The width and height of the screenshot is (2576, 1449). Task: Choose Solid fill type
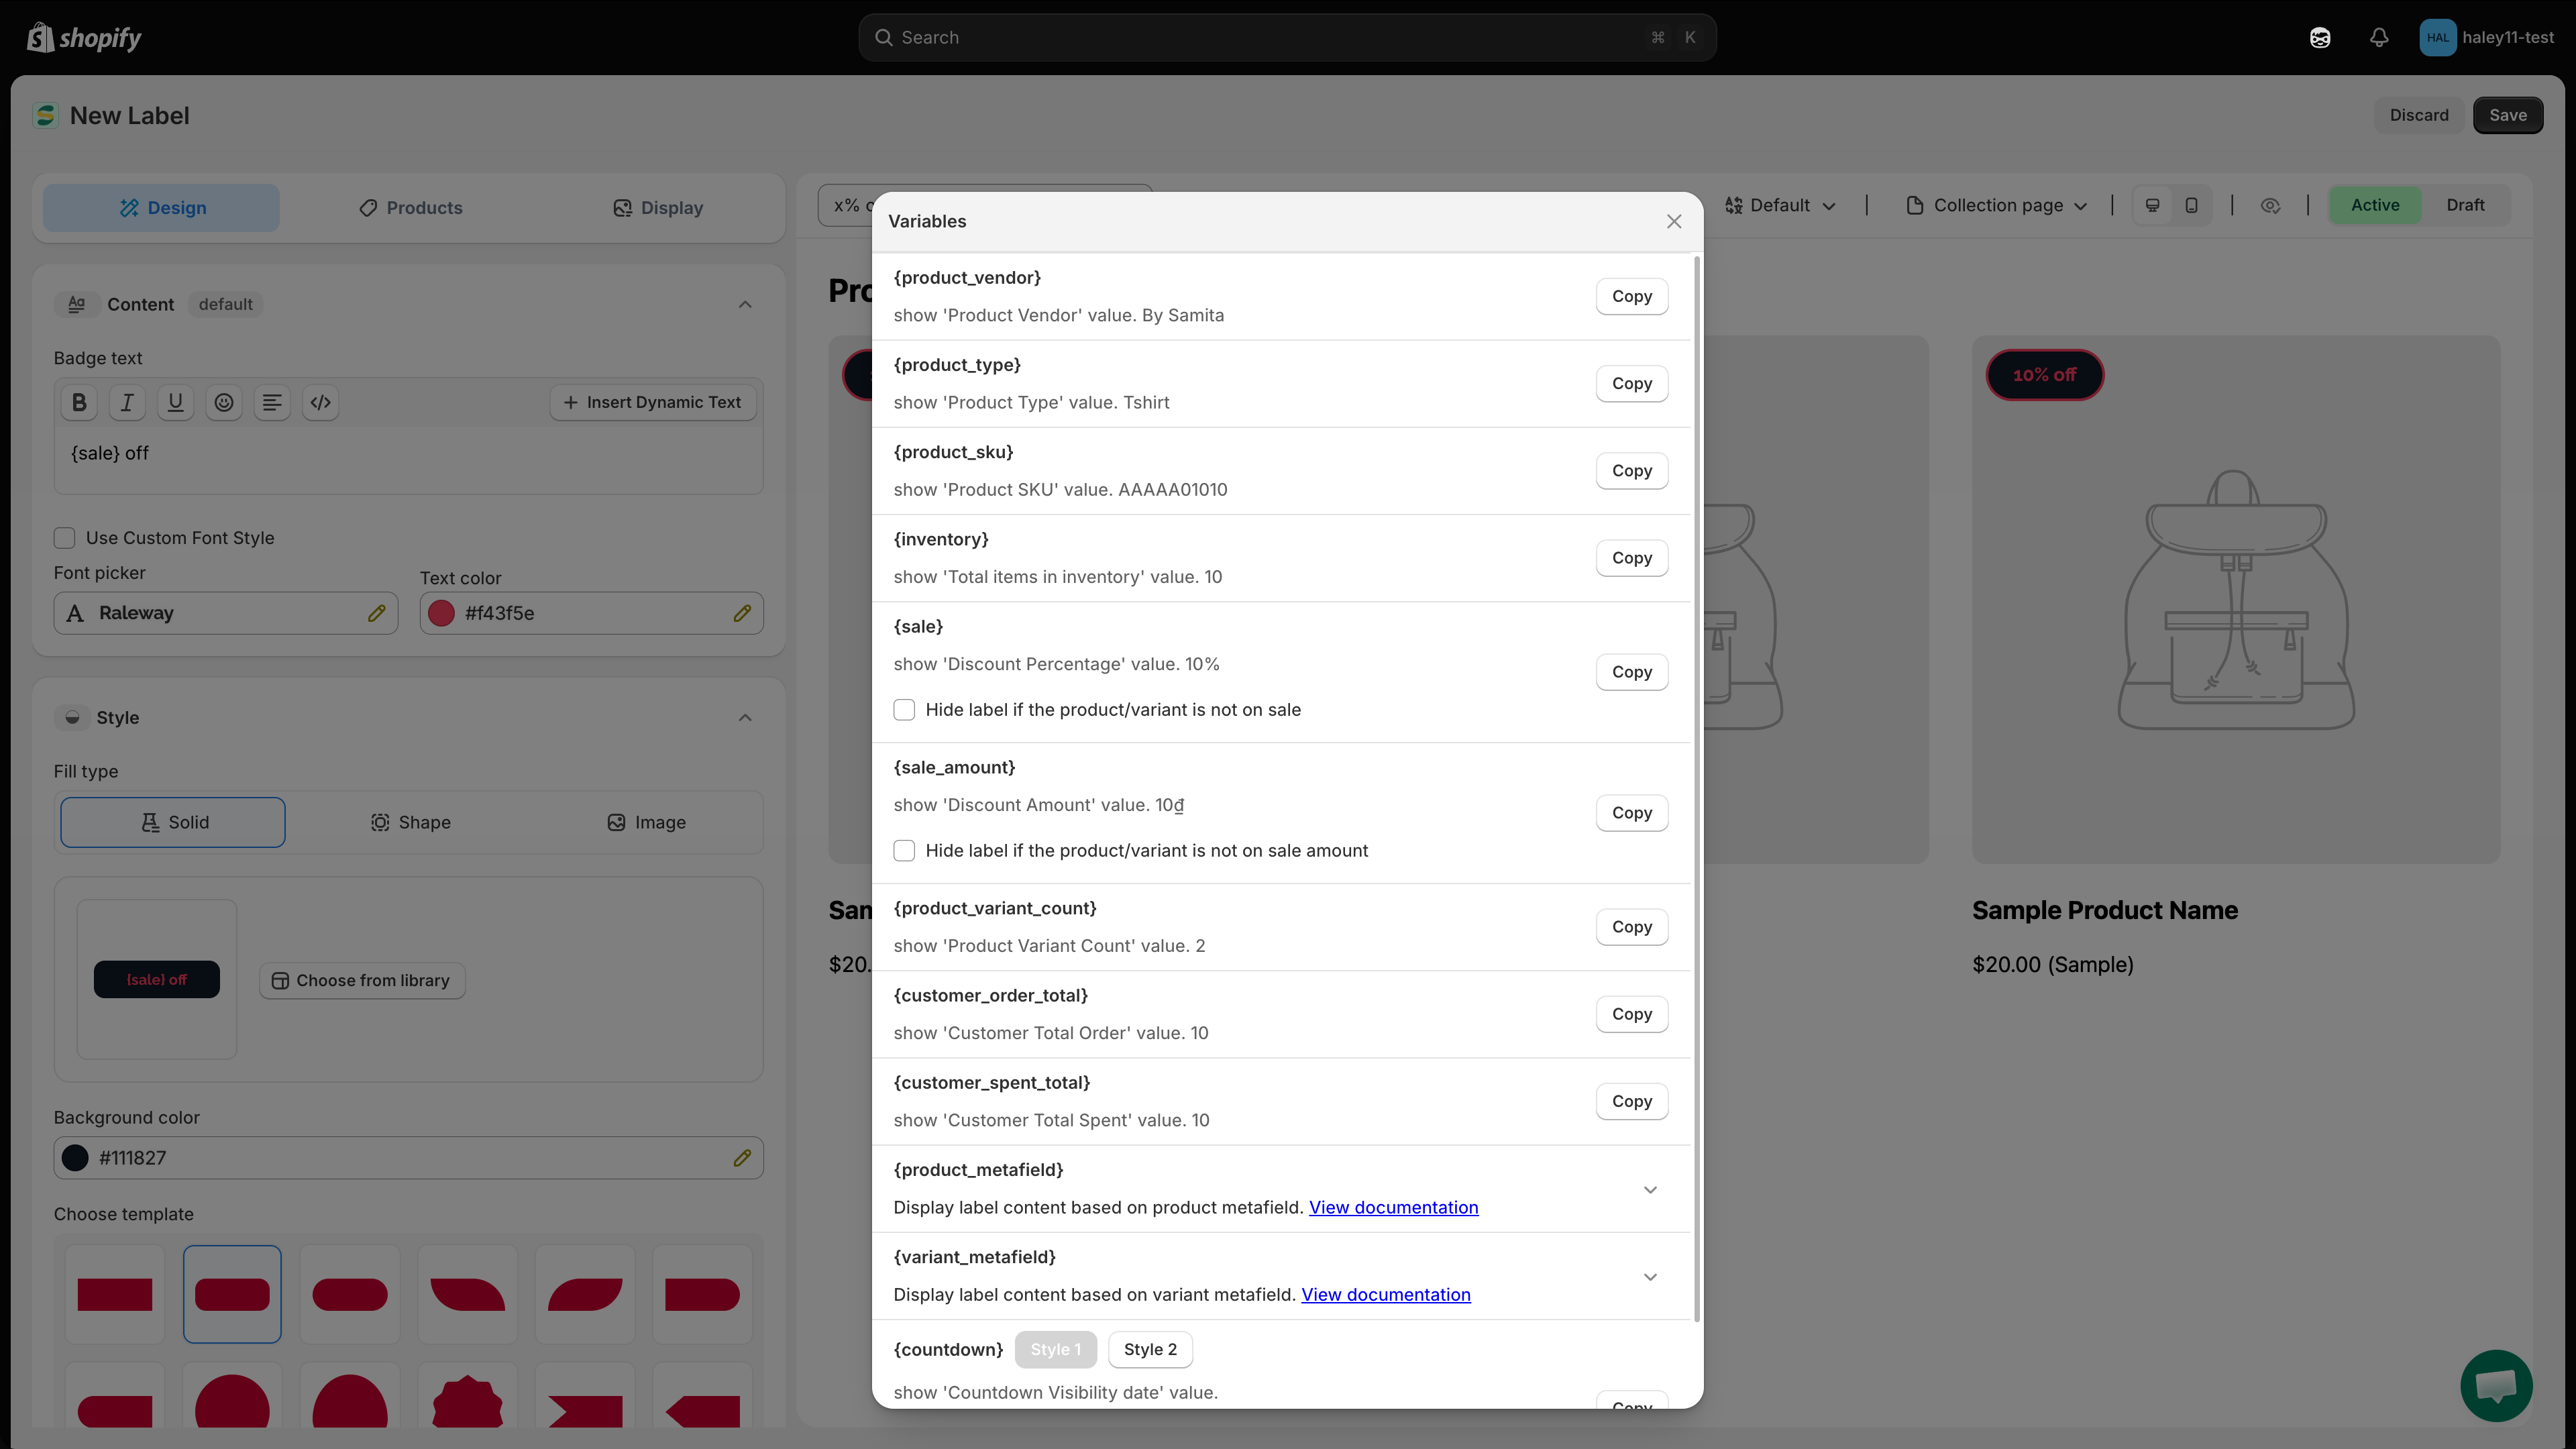(173, 822)
